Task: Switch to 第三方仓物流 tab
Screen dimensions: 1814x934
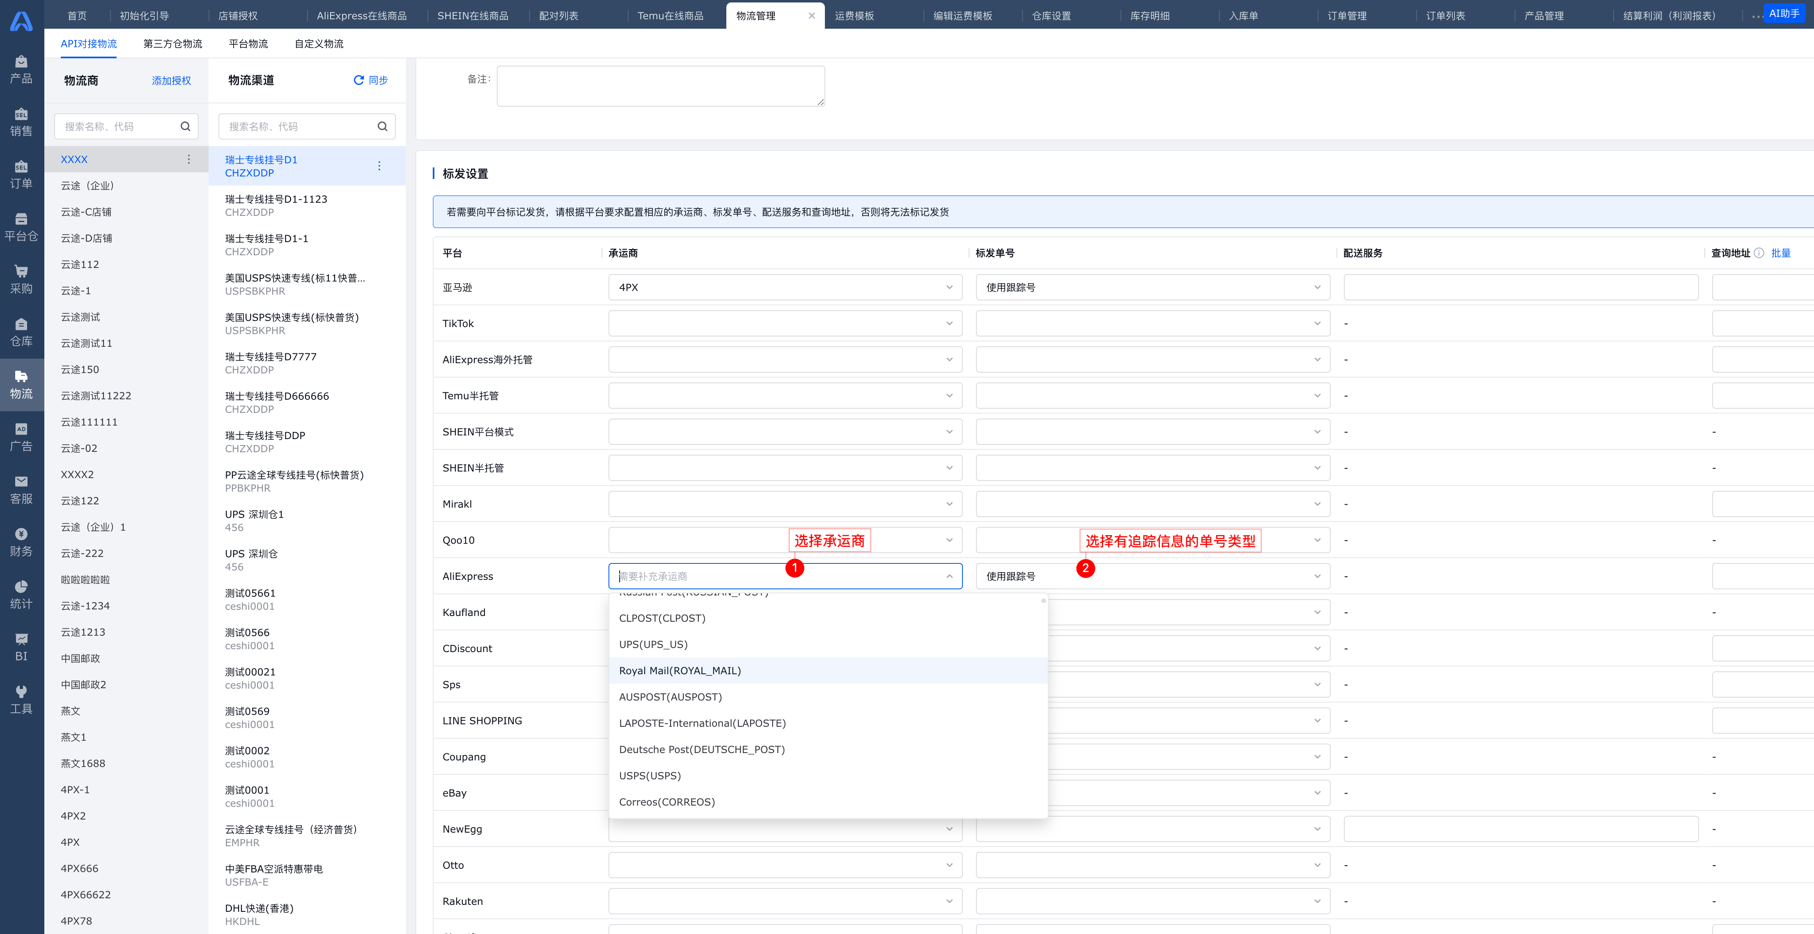Action: pos(172,43)
